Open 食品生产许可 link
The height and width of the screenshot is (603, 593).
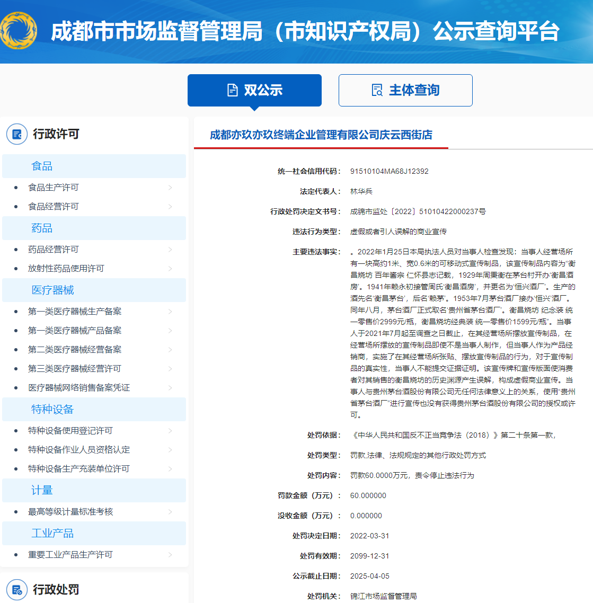54,187
